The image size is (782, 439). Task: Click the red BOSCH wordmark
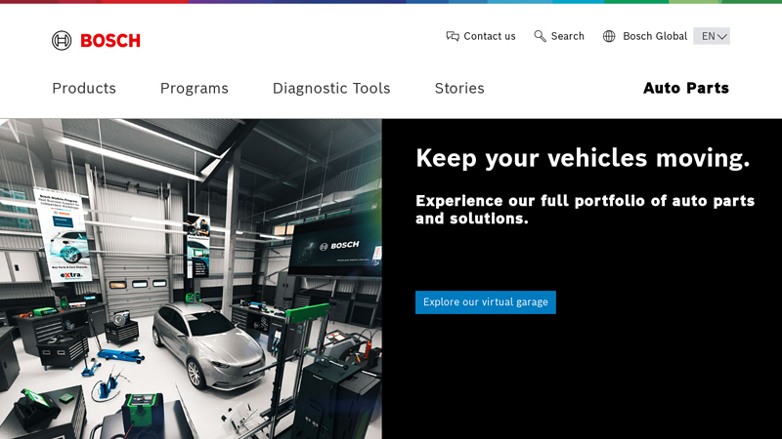coord(110,41)
